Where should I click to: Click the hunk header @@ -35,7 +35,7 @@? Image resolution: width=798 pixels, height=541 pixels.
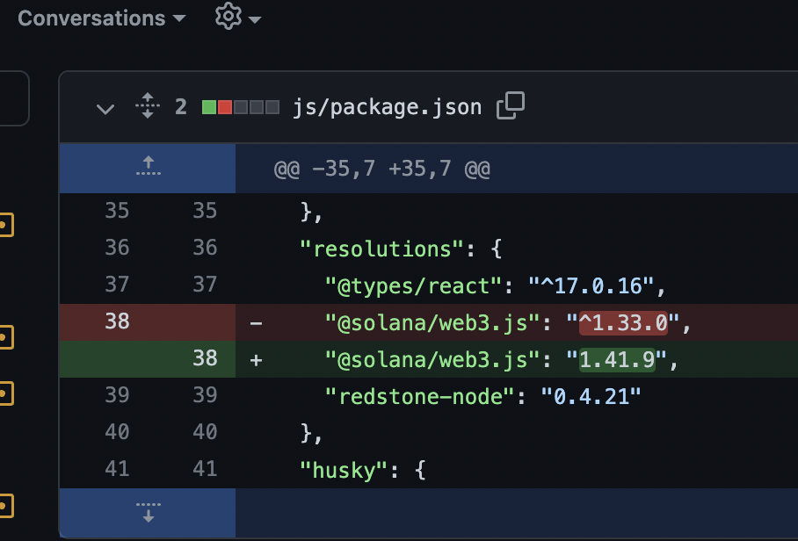[381, 169]
